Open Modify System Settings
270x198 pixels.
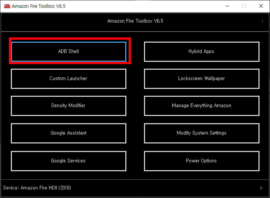(202, 133)
